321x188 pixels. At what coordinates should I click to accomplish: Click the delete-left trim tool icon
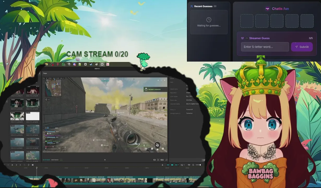pos(16,165)
